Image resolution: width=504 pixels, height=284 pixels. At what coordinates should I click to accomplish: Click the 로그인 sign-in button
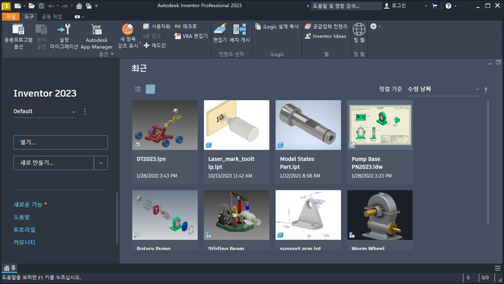click(x=395, y=6)
